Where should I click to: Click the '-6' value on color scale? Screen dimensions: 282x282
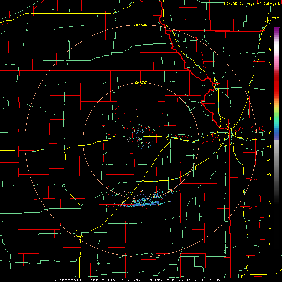coord(269,216)
